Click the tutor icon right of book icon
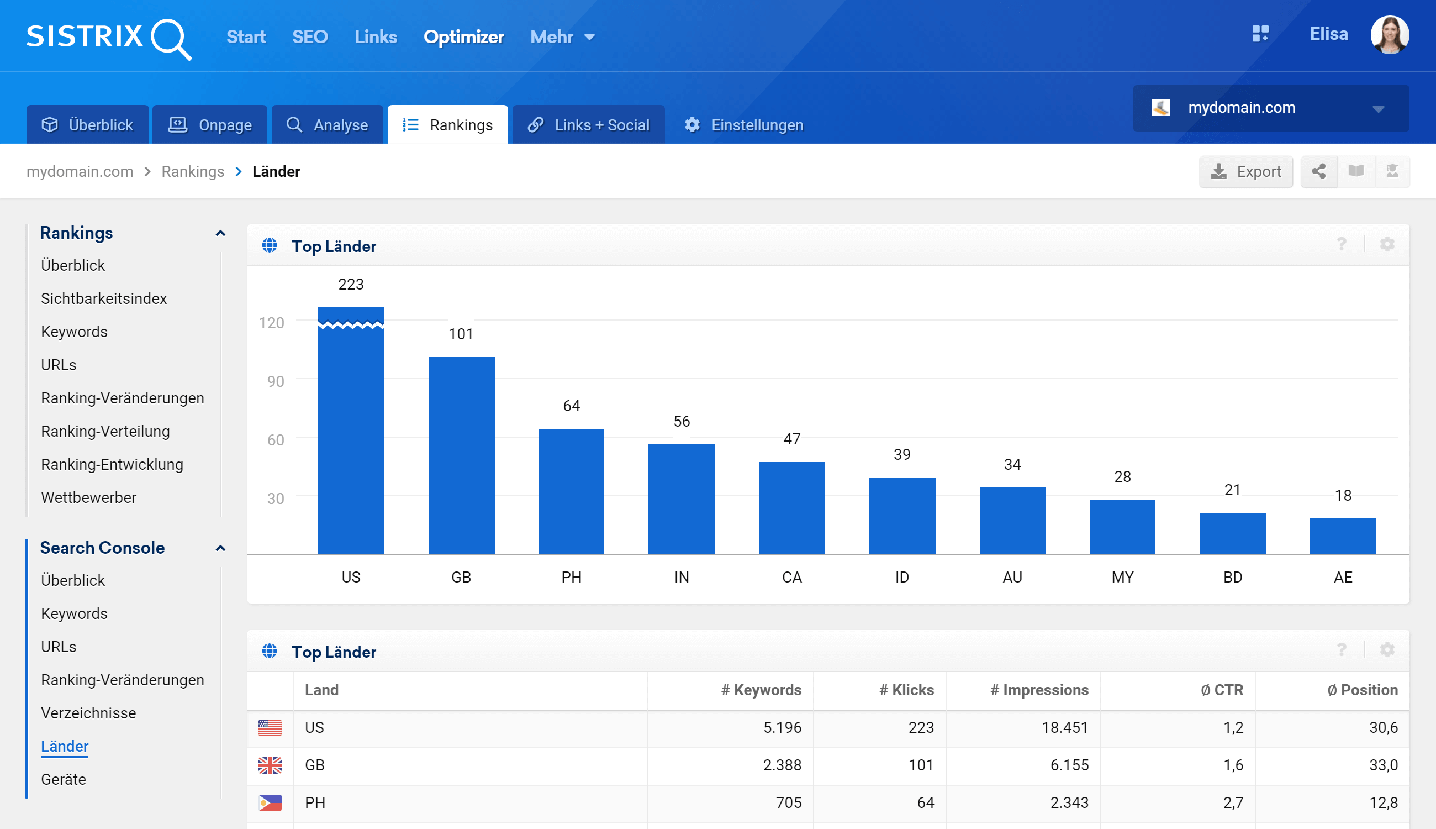The image size is (1436, 829). pyautogui.click(x=1392, y=171)
